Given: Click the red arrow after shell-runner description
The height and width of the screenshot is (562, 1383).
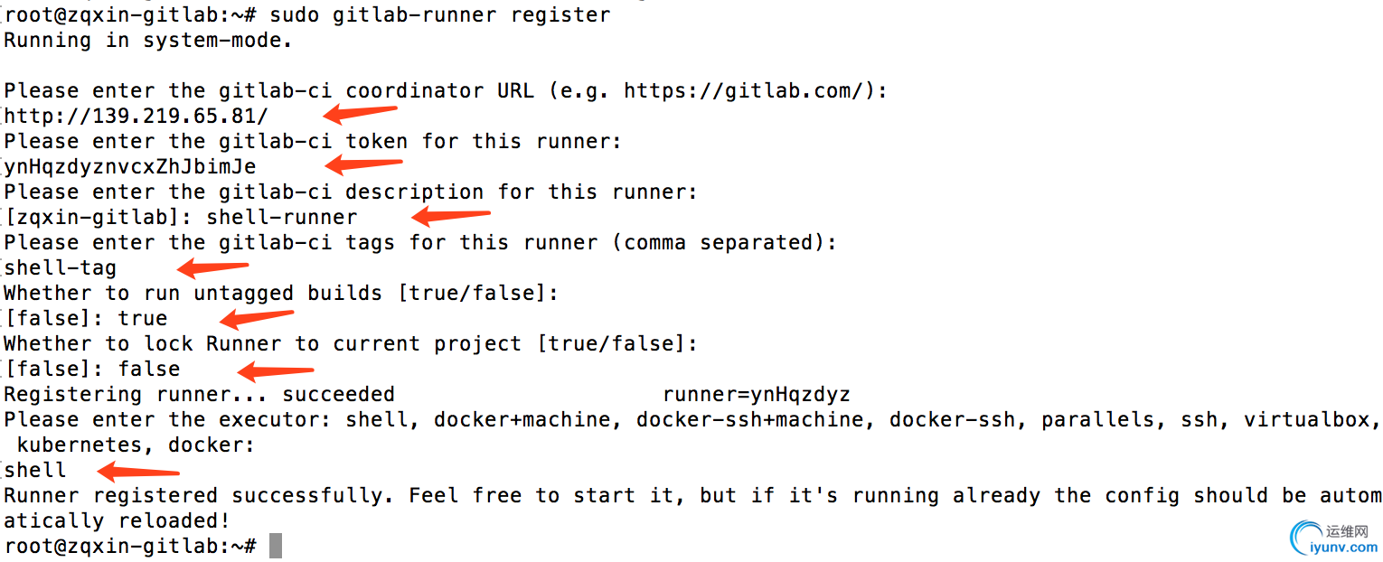Looking at the screenshot, I should click(451, 215).
